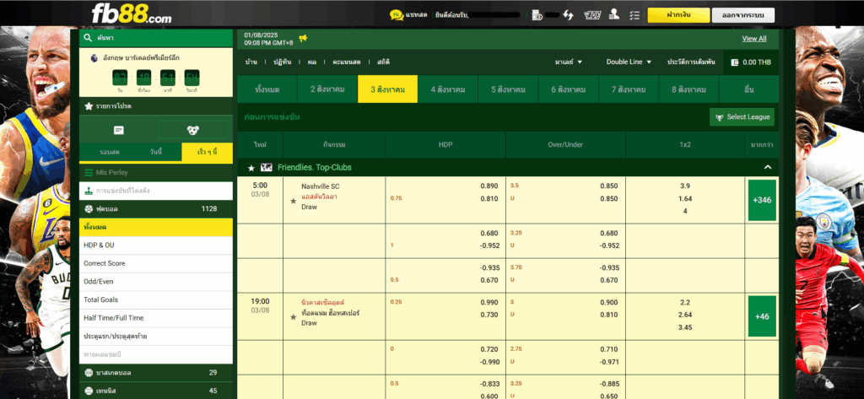Click the fb88.com logo
Image resolution: width=864 pixels, height=399 pixels.
[x=131, y=14]
